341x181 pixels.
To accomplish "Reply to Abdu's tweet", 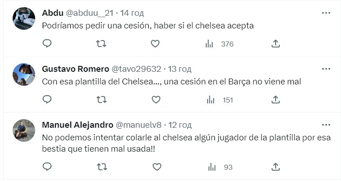I will pyautogui.click(x=47, y=44).
